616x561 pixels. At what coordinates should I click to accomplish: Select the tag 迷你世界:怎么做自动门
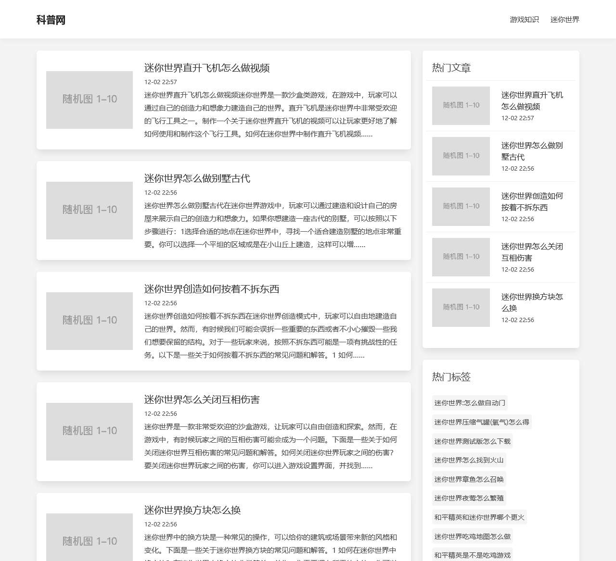click(470, 403)
